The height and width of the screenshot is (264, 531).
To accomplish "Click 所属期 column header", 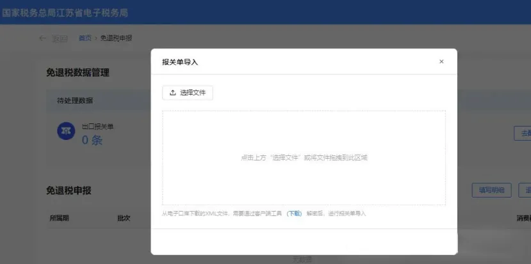I will coord(60,218).
